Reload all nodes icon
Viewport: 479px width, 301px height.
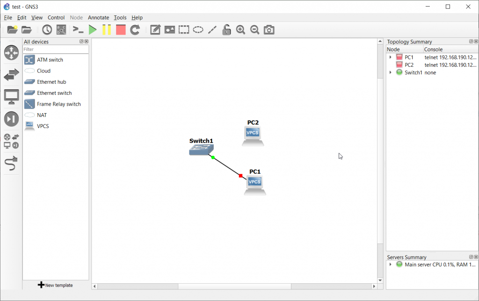(135, 29)
